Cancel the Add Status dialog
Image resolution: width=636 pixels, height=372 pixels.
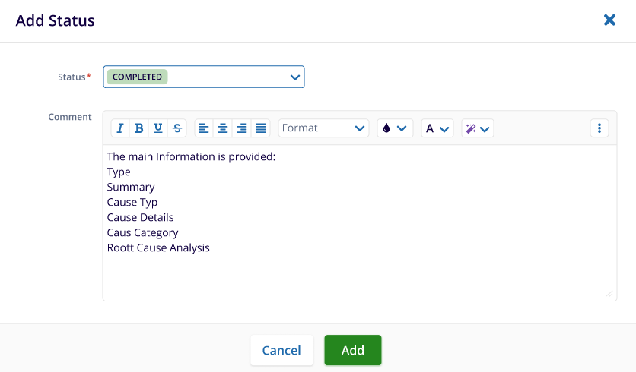pyautogui.click(x=281, y=350)
